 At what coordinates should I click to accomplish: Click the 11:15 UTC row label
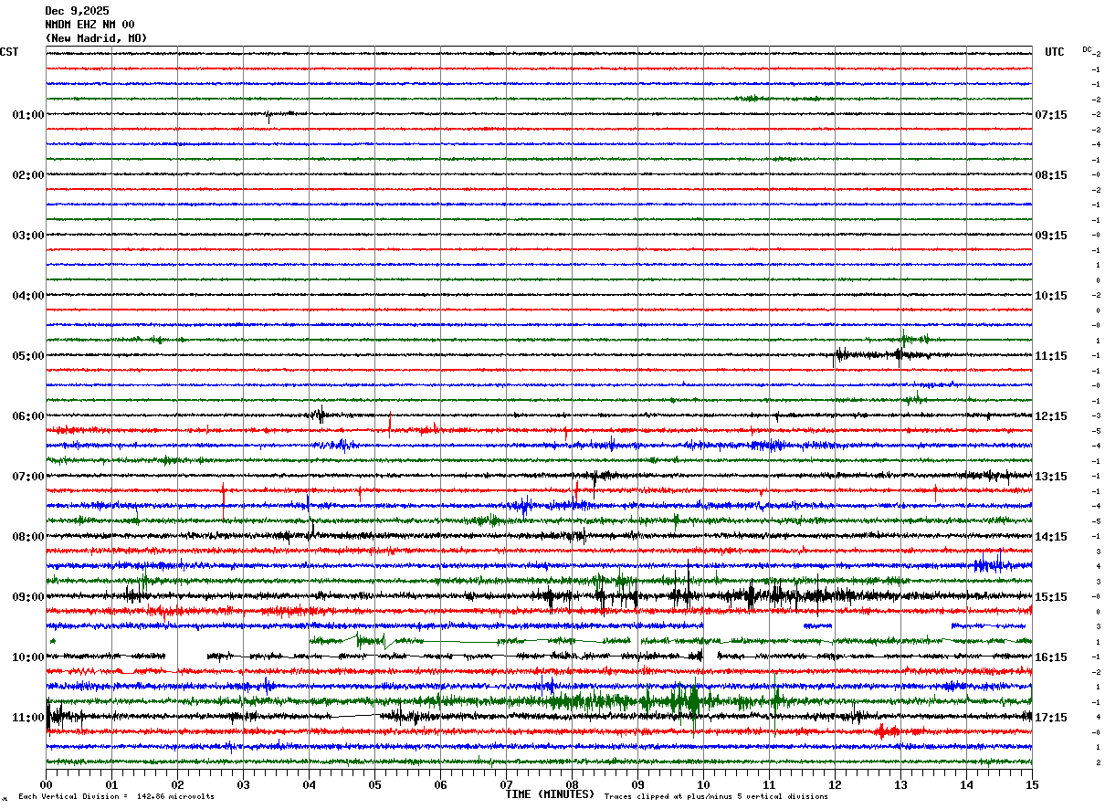coord(1051,356)
